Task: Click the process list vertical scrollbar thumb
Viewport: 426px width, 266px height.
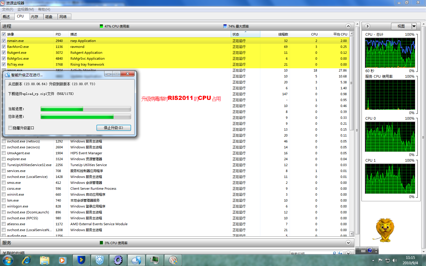Action: coord(351,83)
